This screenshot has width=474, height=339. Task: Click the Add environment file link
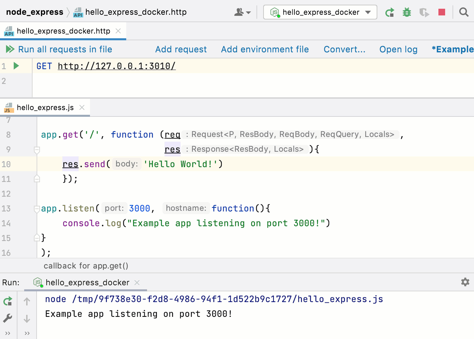coord(265,49)
